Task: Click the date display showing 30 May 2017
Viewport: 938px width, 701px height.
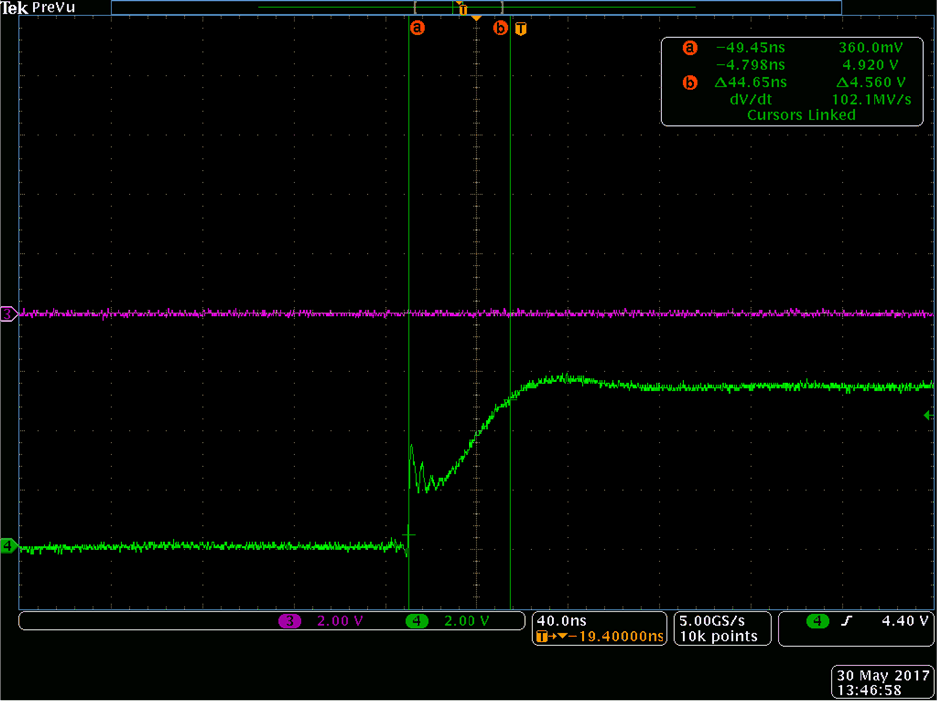Action: click(882, 675)
